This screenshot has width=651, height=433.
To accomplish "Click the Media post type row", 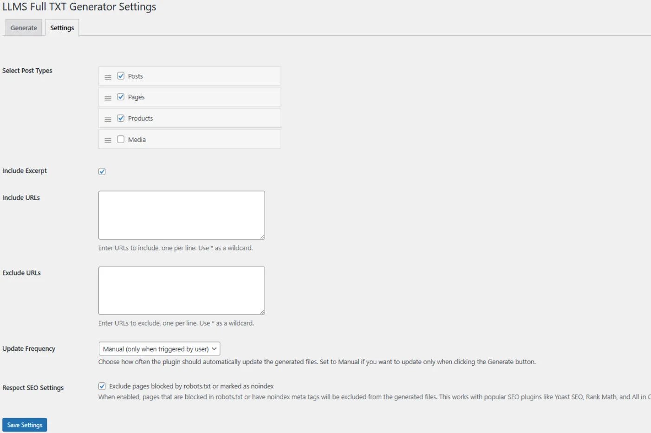I will 209,139.
